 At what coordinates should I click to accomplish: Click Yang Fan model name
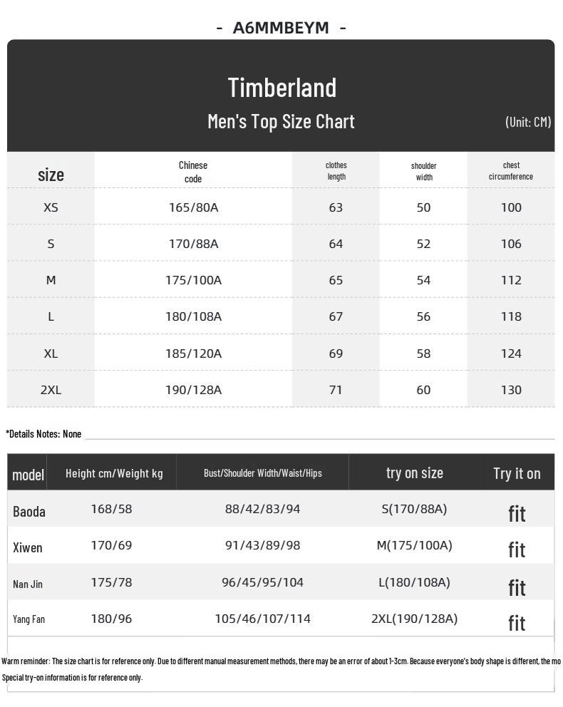(x=29, y=619)
